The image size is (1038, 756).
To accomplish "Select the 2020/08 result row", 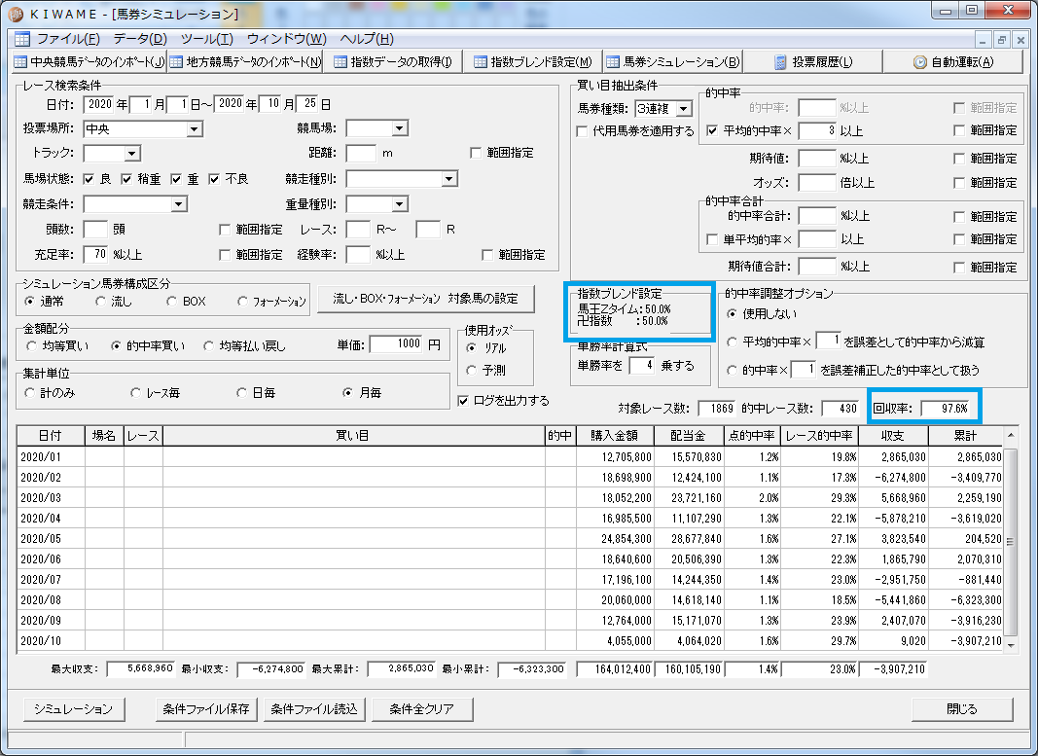I will [x=510, y=599].
